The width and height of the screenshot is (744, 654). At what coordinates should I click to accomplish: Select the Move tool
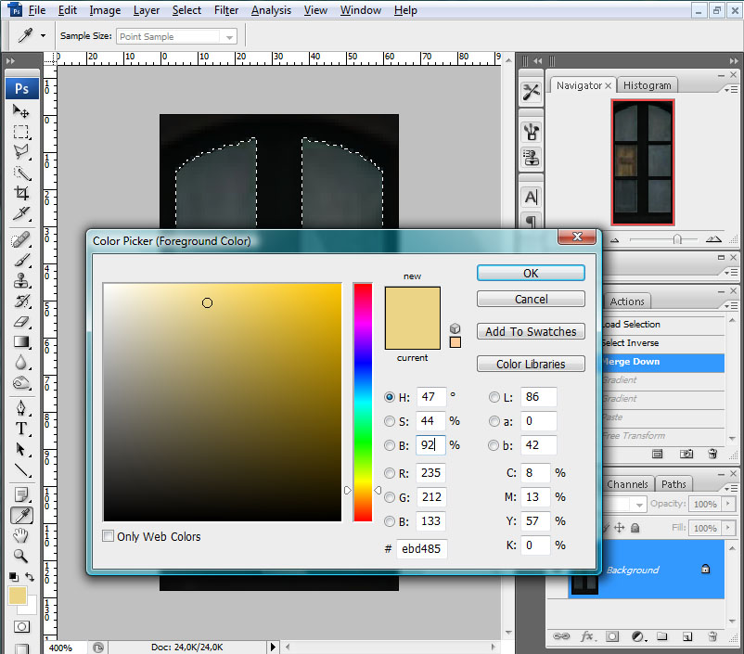tap(20, 111)
